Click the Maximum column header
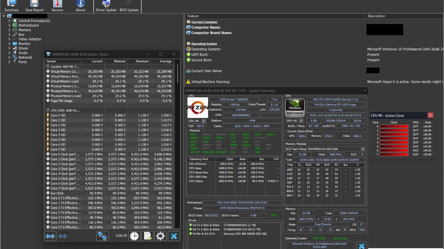The height and width of the screenshot is (249, 444). pyautogui.click(x=142, y=61)
